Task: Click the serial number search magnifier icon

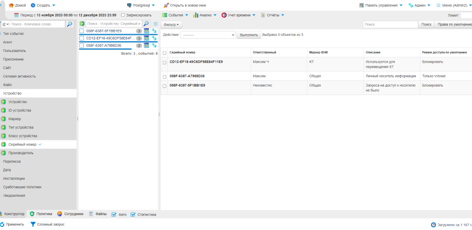Action: click(x=146, y=24)
